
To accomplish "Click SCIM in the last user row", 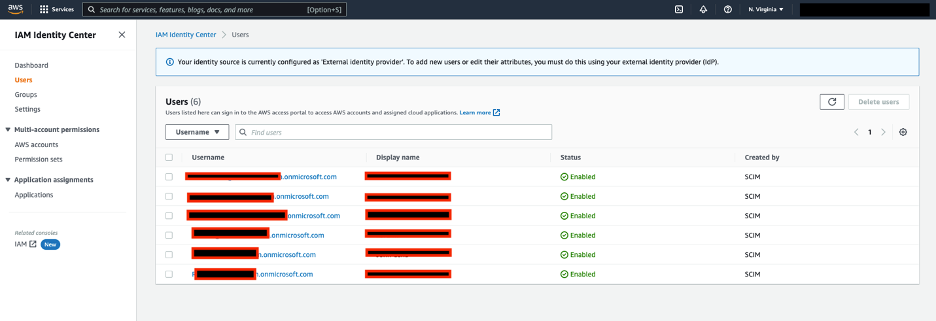I will click(x=752, y=275).
